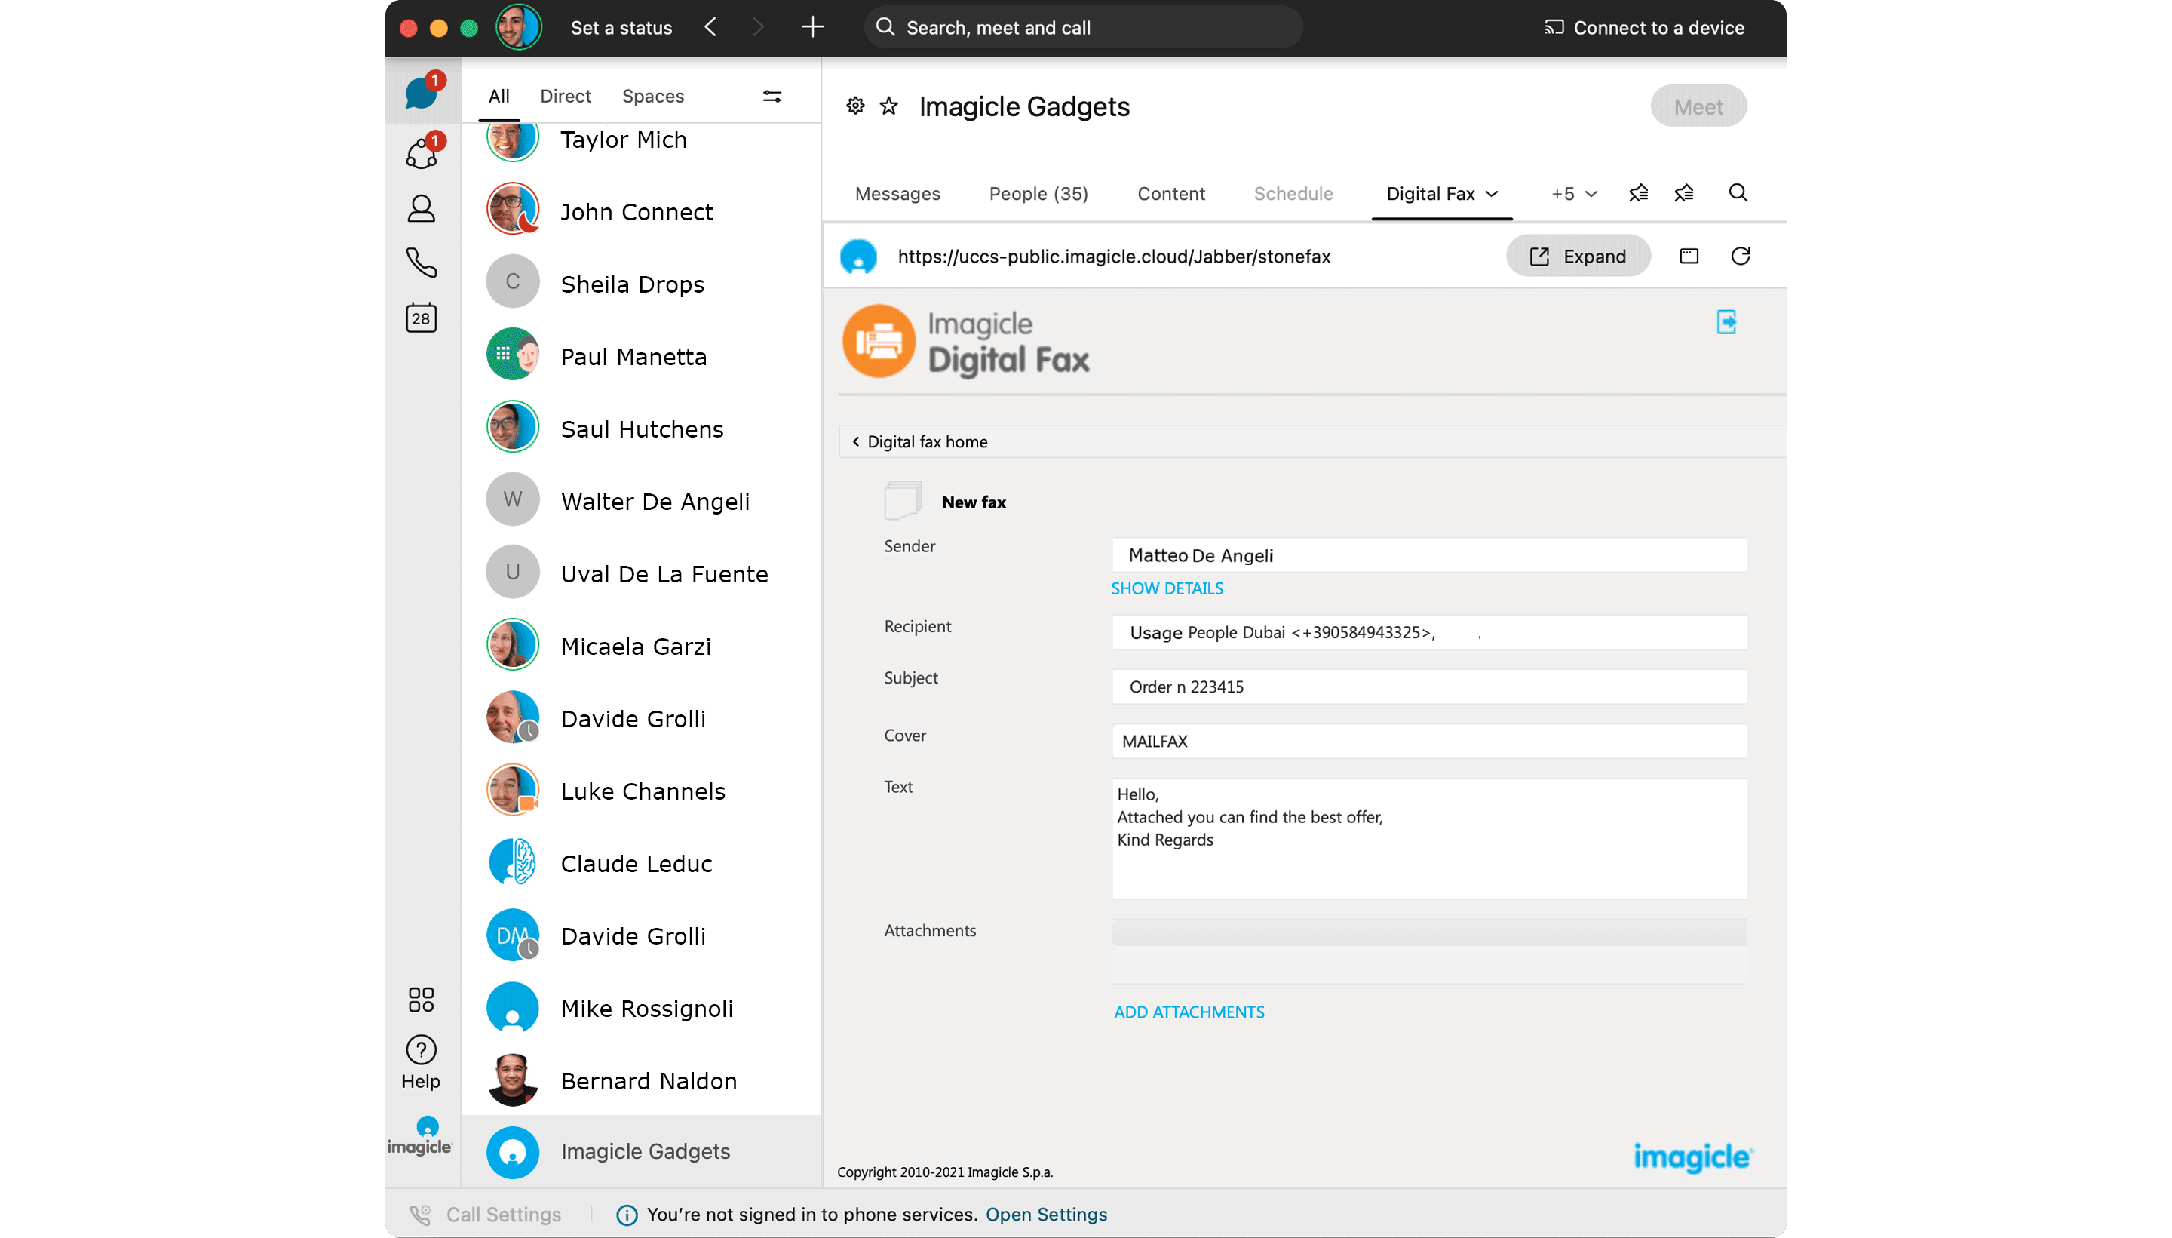Open the Calling phone icon in sidebar
2172x1238 pixels.
421,263
